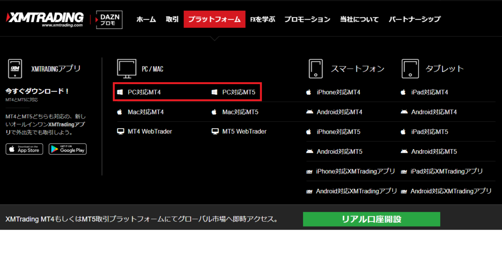Image resolution: width=502 pixels, height=274 pixels.
Task: Click the XMTrading logo
Action: [x=44, y=19]
